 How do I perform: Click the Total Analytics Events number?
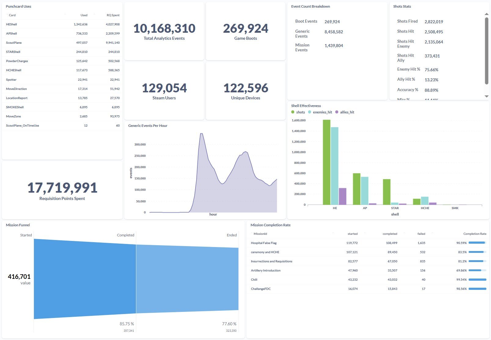pyautogui.click(x=164, y=28)
